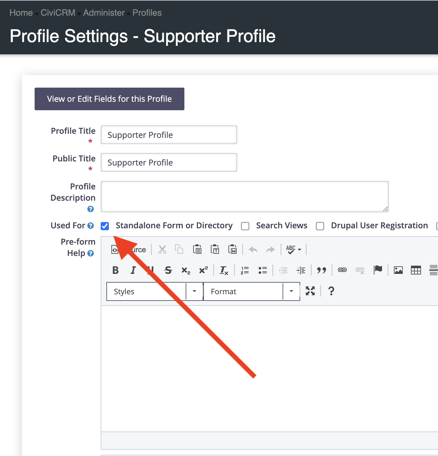
Task: Apply strikethrough text formatting
Action: [x=168, y=270]
